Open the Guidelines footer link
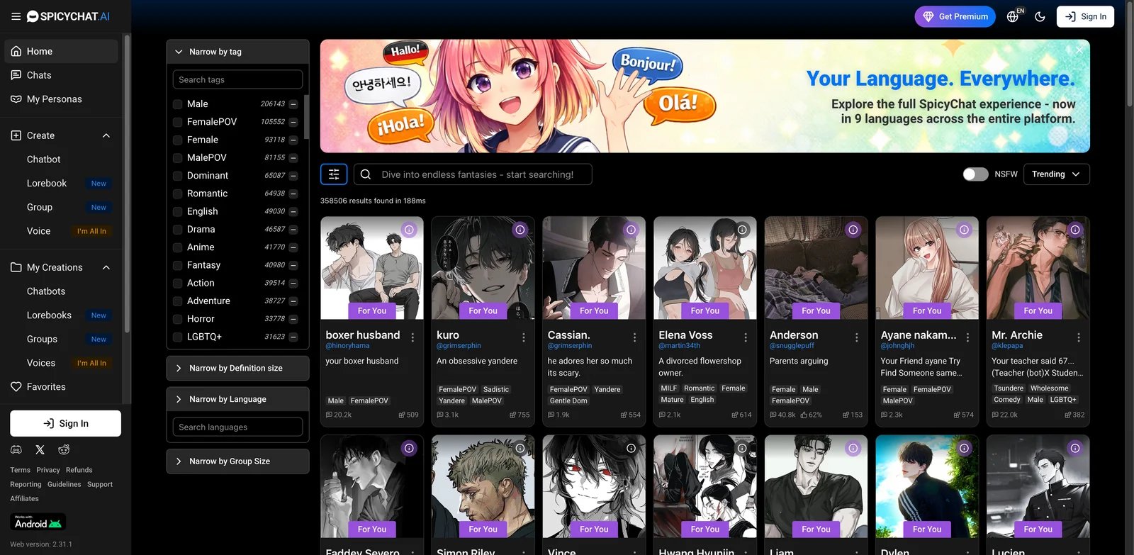Viewport: 1134px width, 555px height. coord(64,485)
